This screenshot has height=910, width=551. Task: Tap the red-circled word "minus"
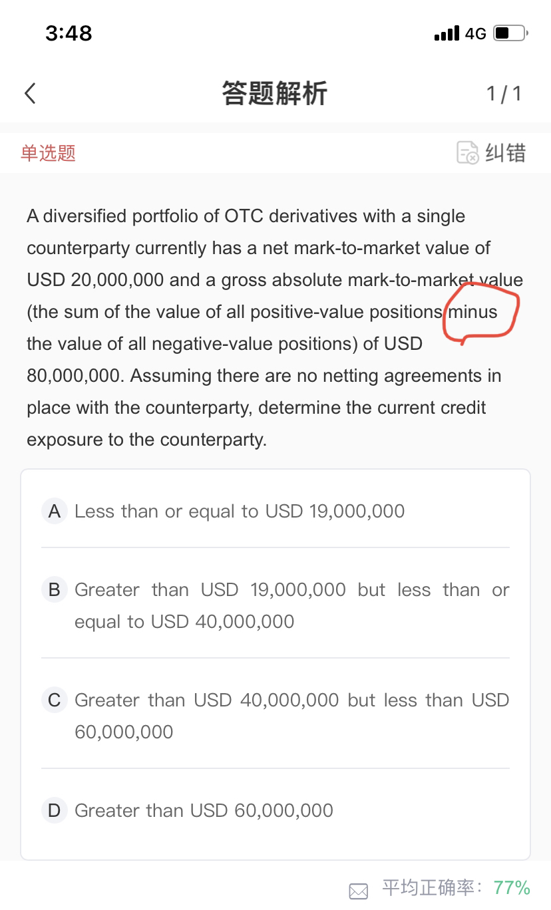click(x=473, y=312)
